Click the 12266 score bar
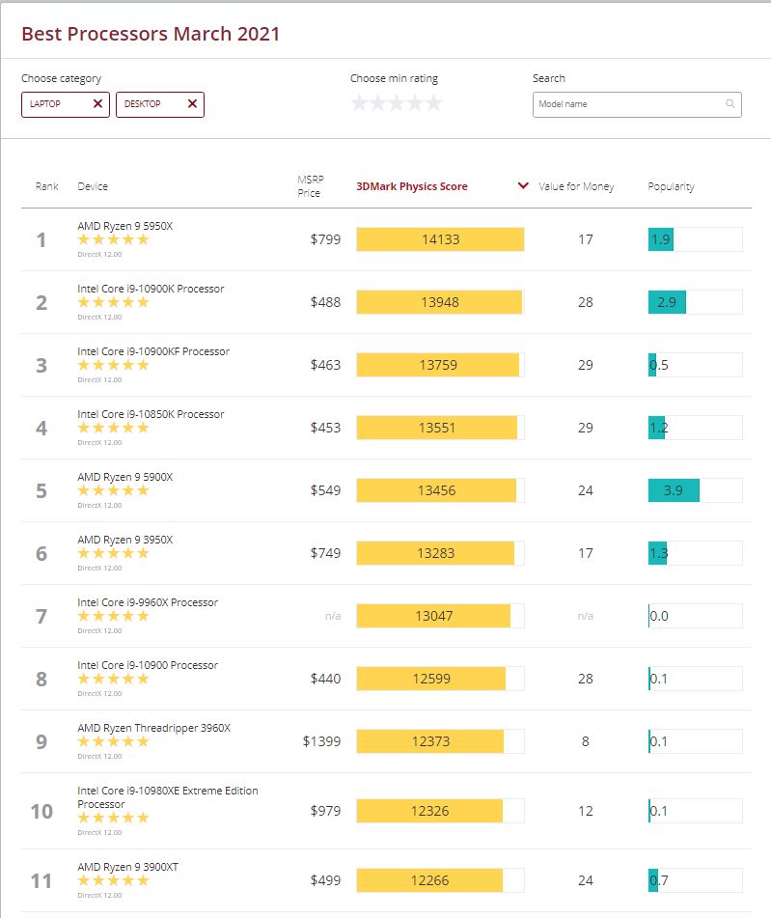The width and height of the screenshot is (771, 918). 440,880
